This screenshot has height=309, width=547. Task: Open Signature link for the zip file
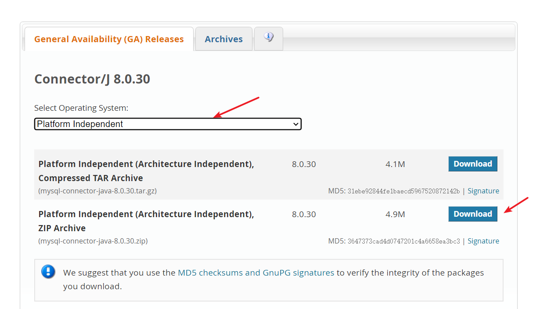[483, 241]
